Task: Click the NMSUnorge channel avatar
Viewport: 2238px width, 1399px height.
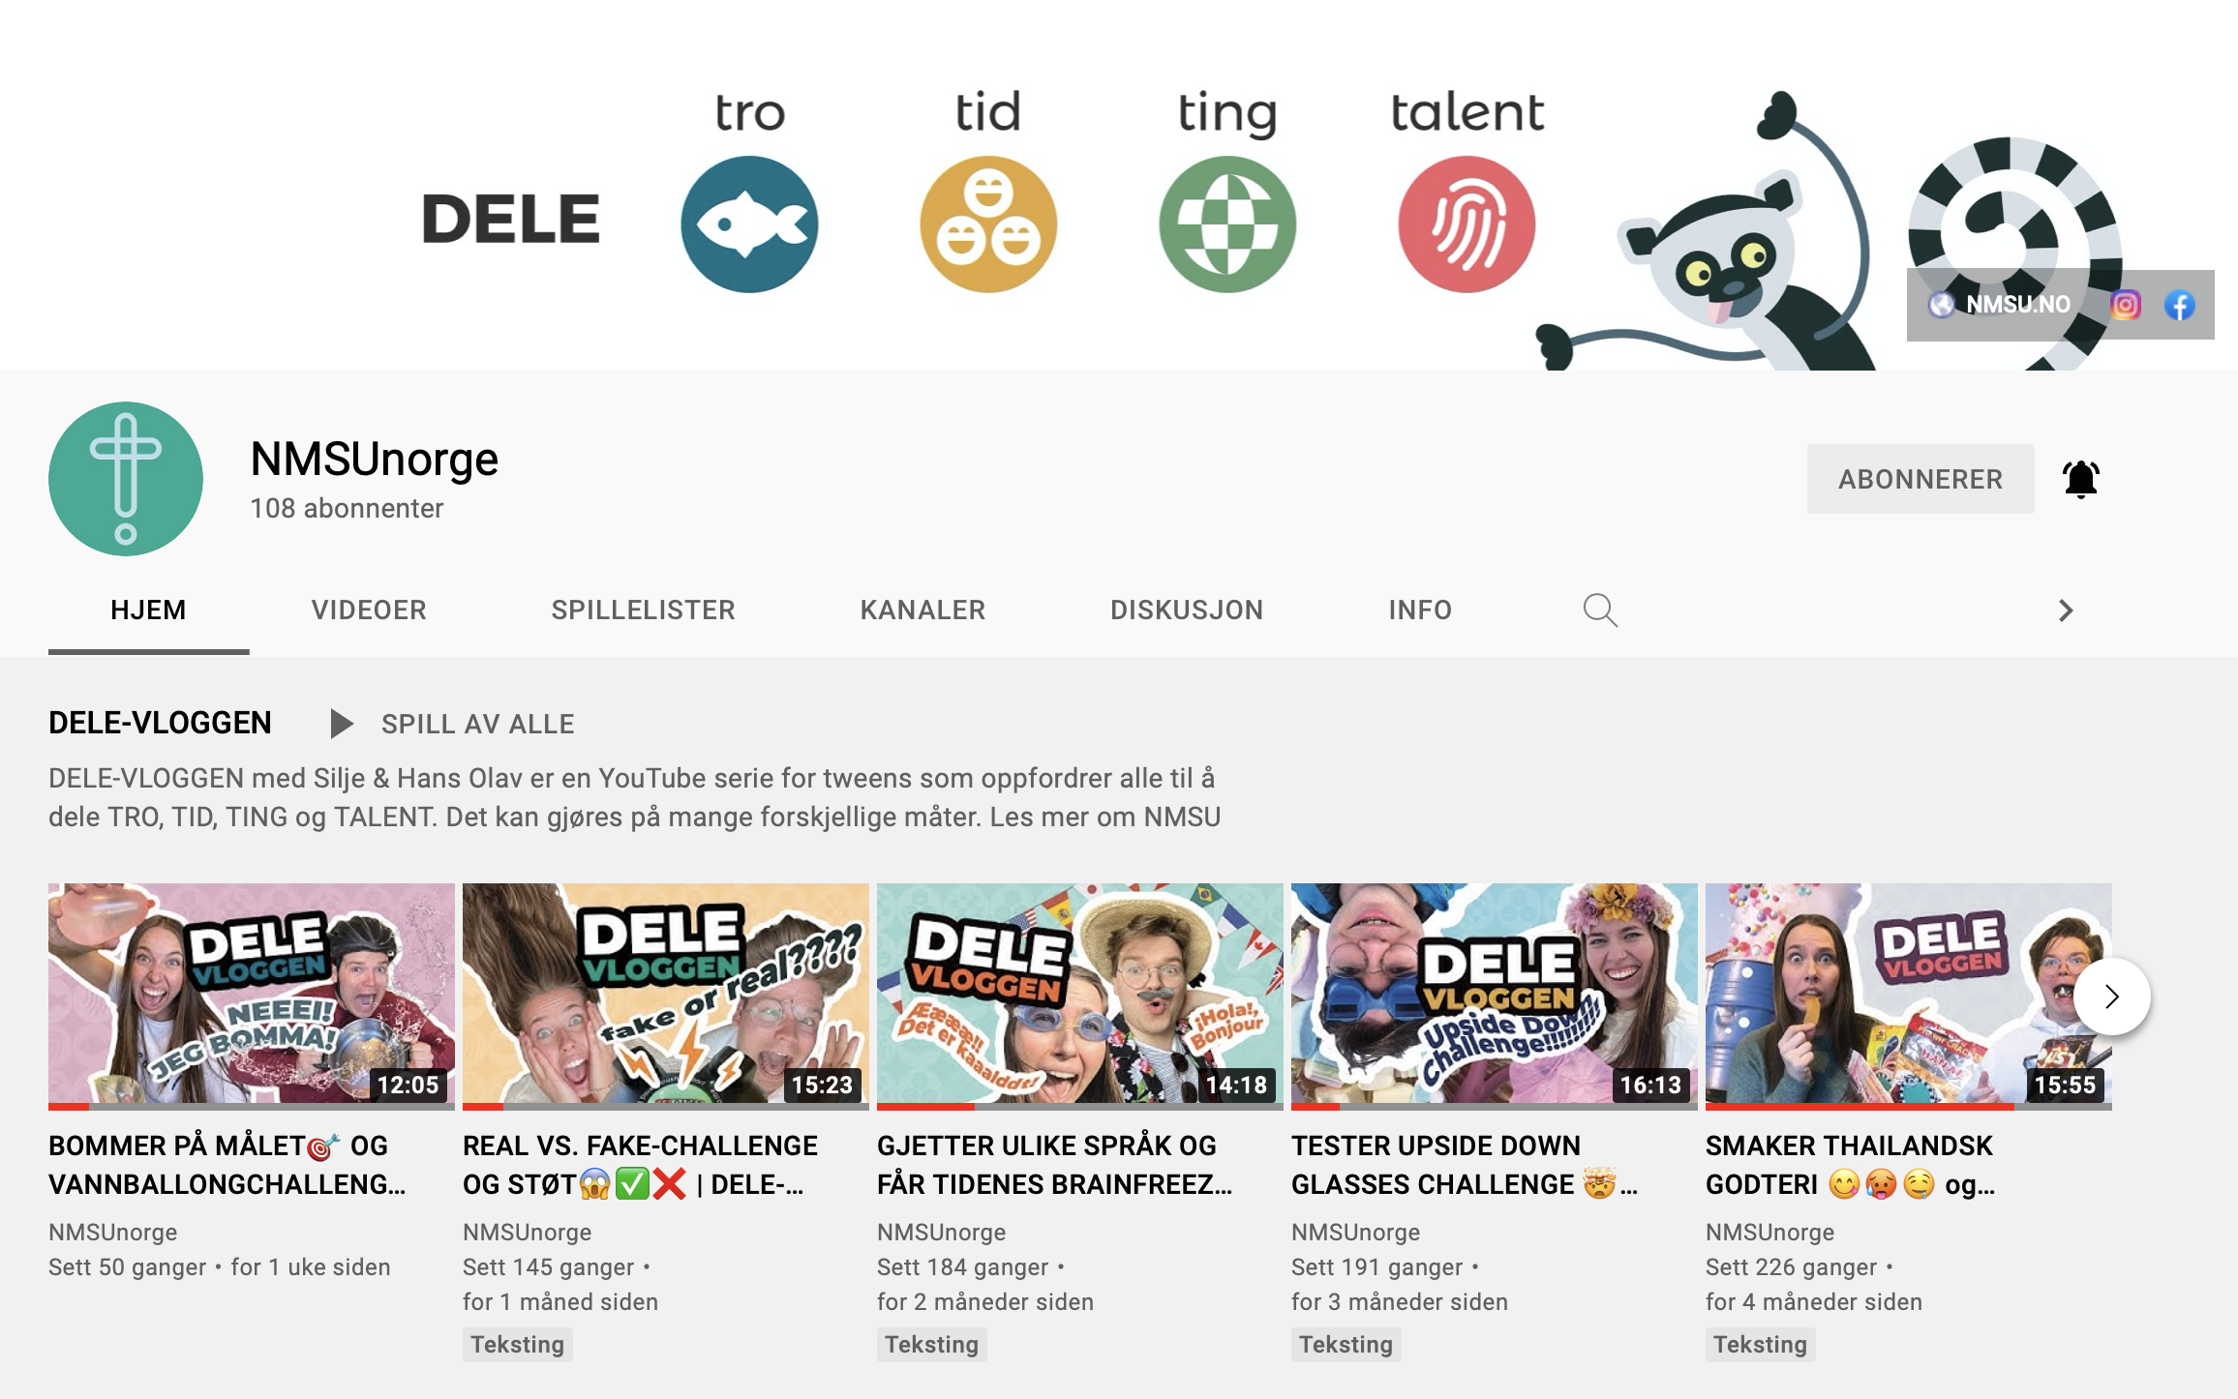Action: click(126, 479)
